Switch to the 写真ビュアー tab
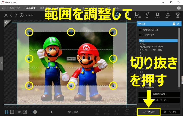 coord(16,8)
